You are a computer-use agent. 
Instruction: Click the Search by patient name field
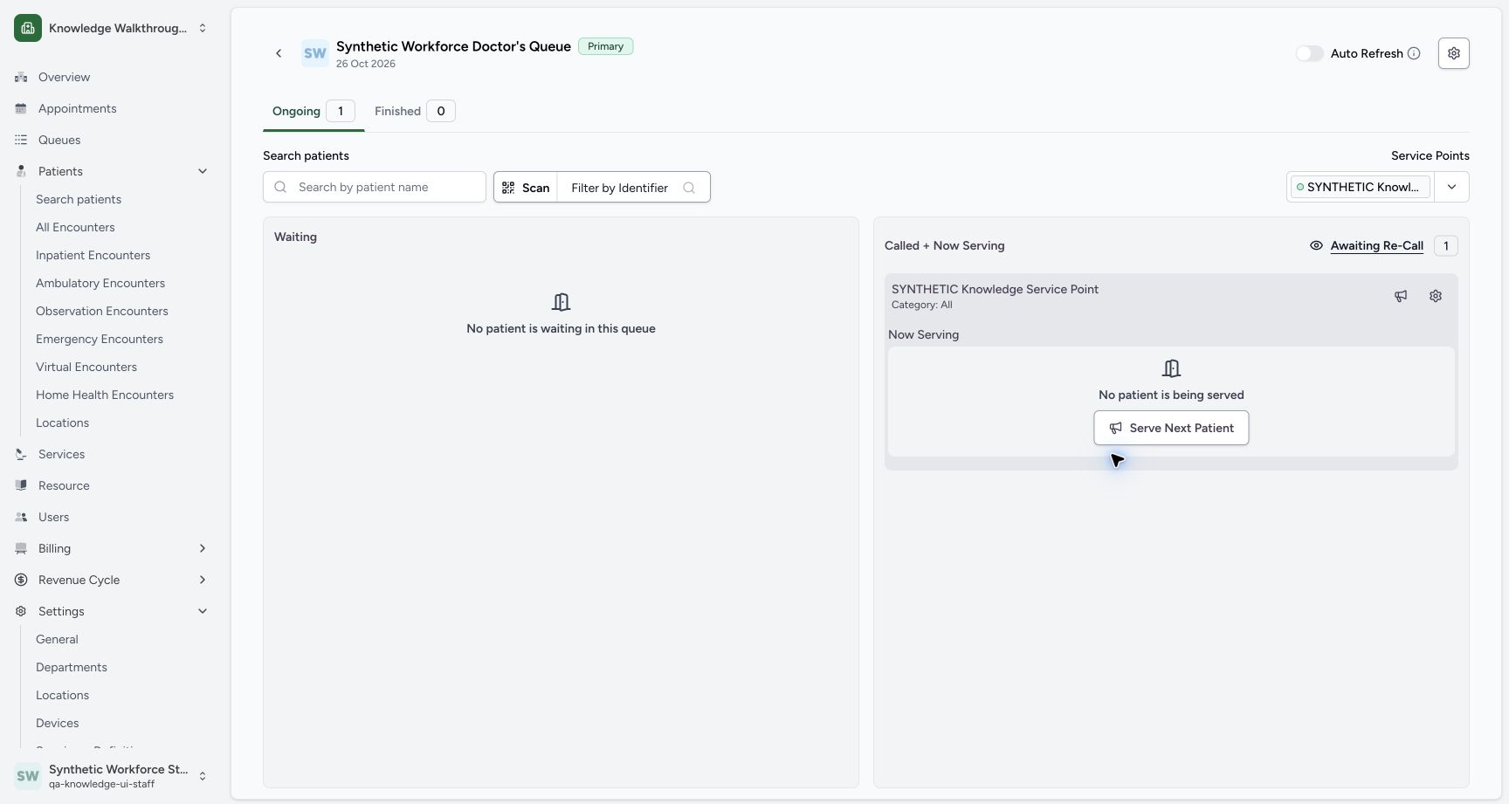click(375, 187)
